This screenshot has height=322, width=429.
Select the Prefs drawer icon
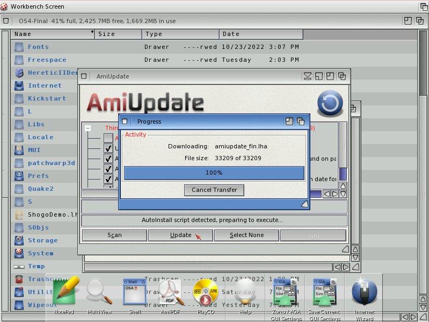coord(19,176)
